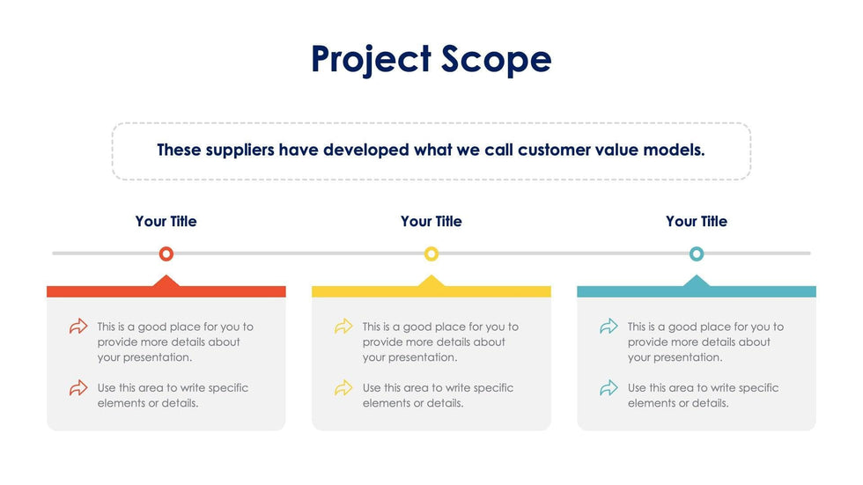Click the red circle marker on the timeline
Image resolution: width=863 pixels, height=485 pixels.
click(x=166, y=254)
